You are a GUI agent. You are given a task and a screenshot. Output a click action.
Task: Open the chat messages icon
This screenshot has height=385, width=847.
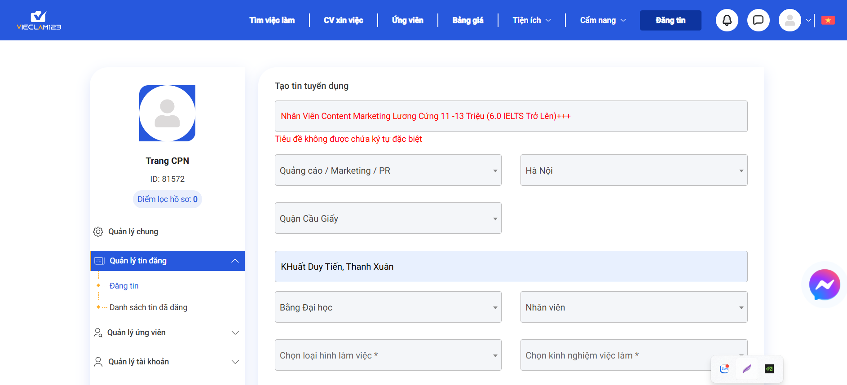coord(758,20)
